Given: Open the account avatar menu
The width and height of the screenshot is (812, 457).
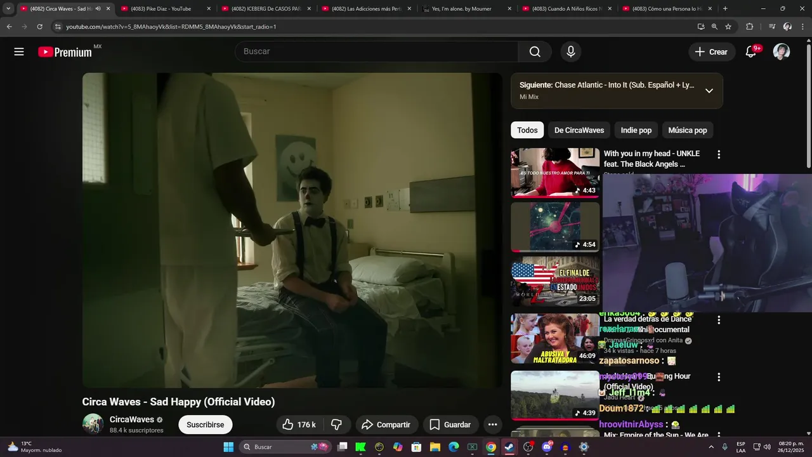Looking at the screenshot, I should (x=782, y=52).
